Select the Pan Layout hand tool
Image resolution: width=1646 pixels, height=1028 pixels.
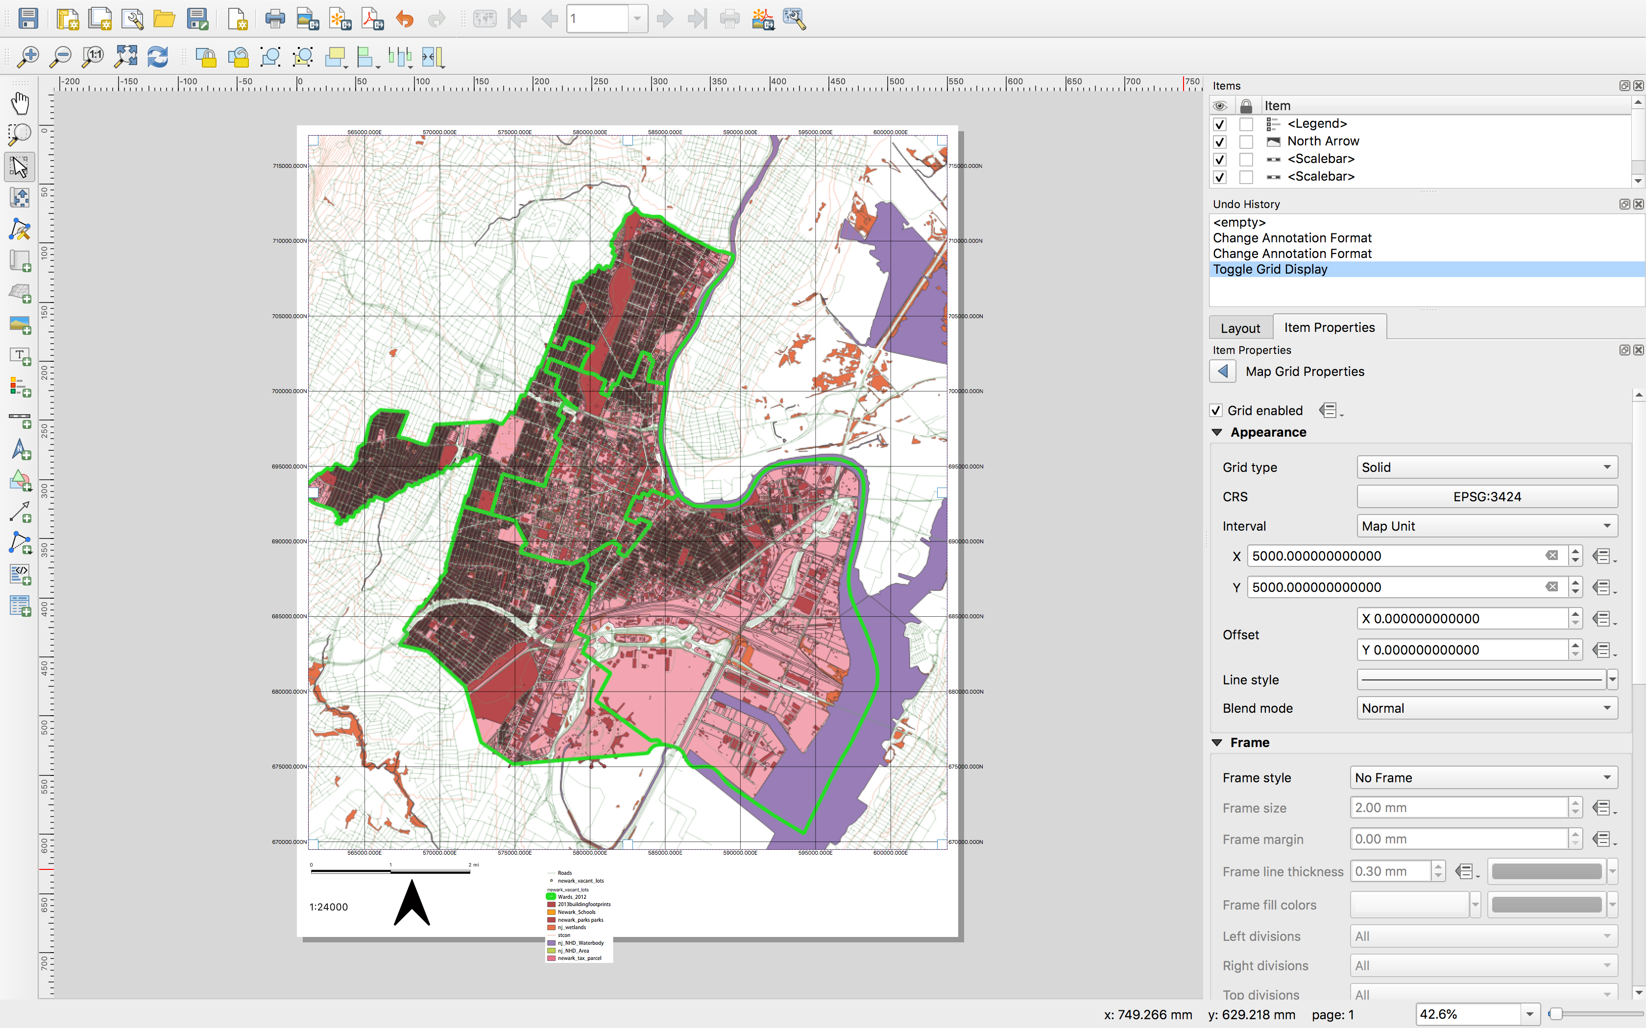click(20, 103)
